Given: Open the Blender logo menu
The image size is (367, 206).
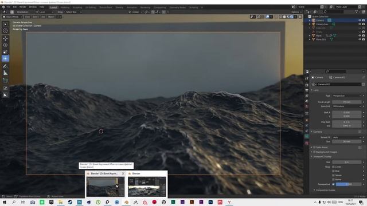Looking at the screenshot, I should [3, 7].
